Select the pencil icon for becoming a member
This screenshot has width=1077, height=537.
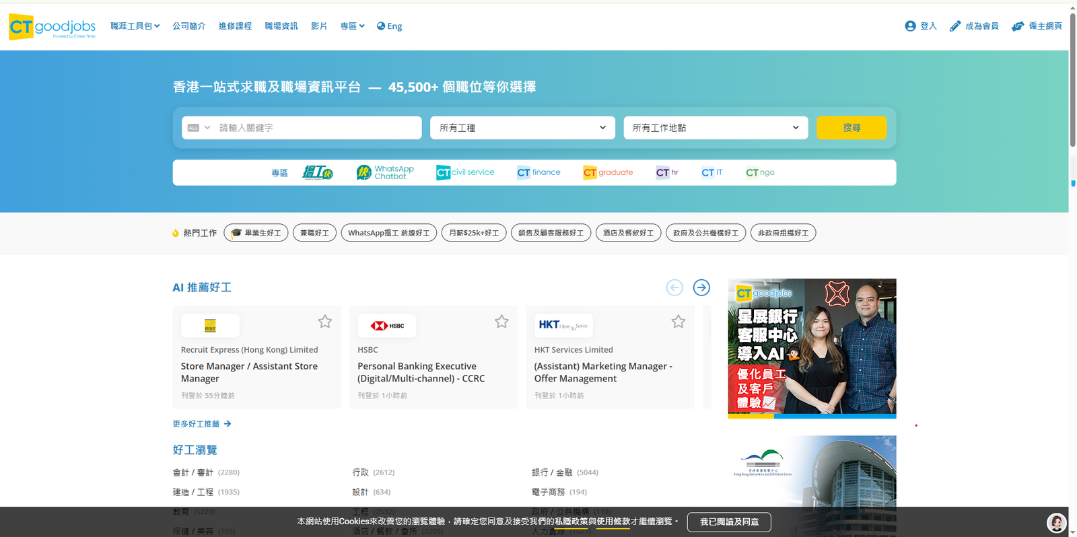point(955,26)
